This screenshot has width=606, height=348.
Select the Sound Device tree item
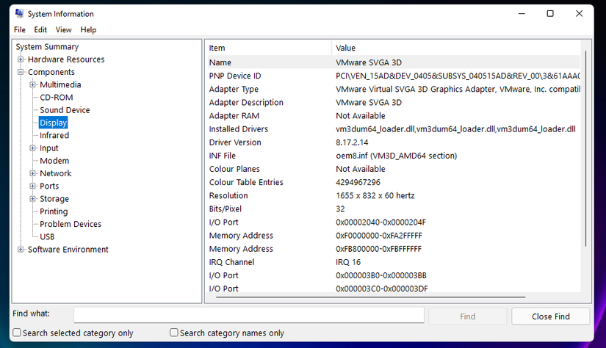(x=65, y=110)
